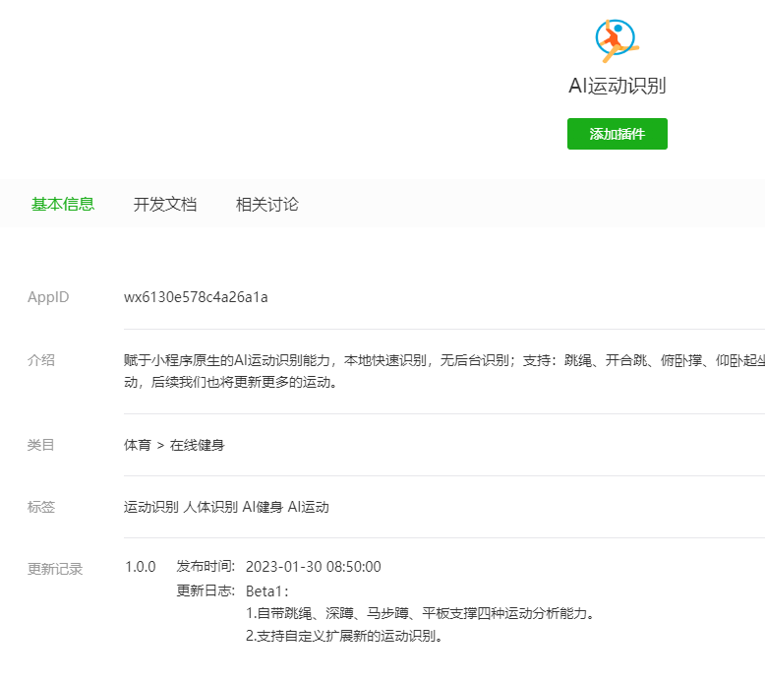
Task: Click the 更新日志 label
Action: coord(206,590)
